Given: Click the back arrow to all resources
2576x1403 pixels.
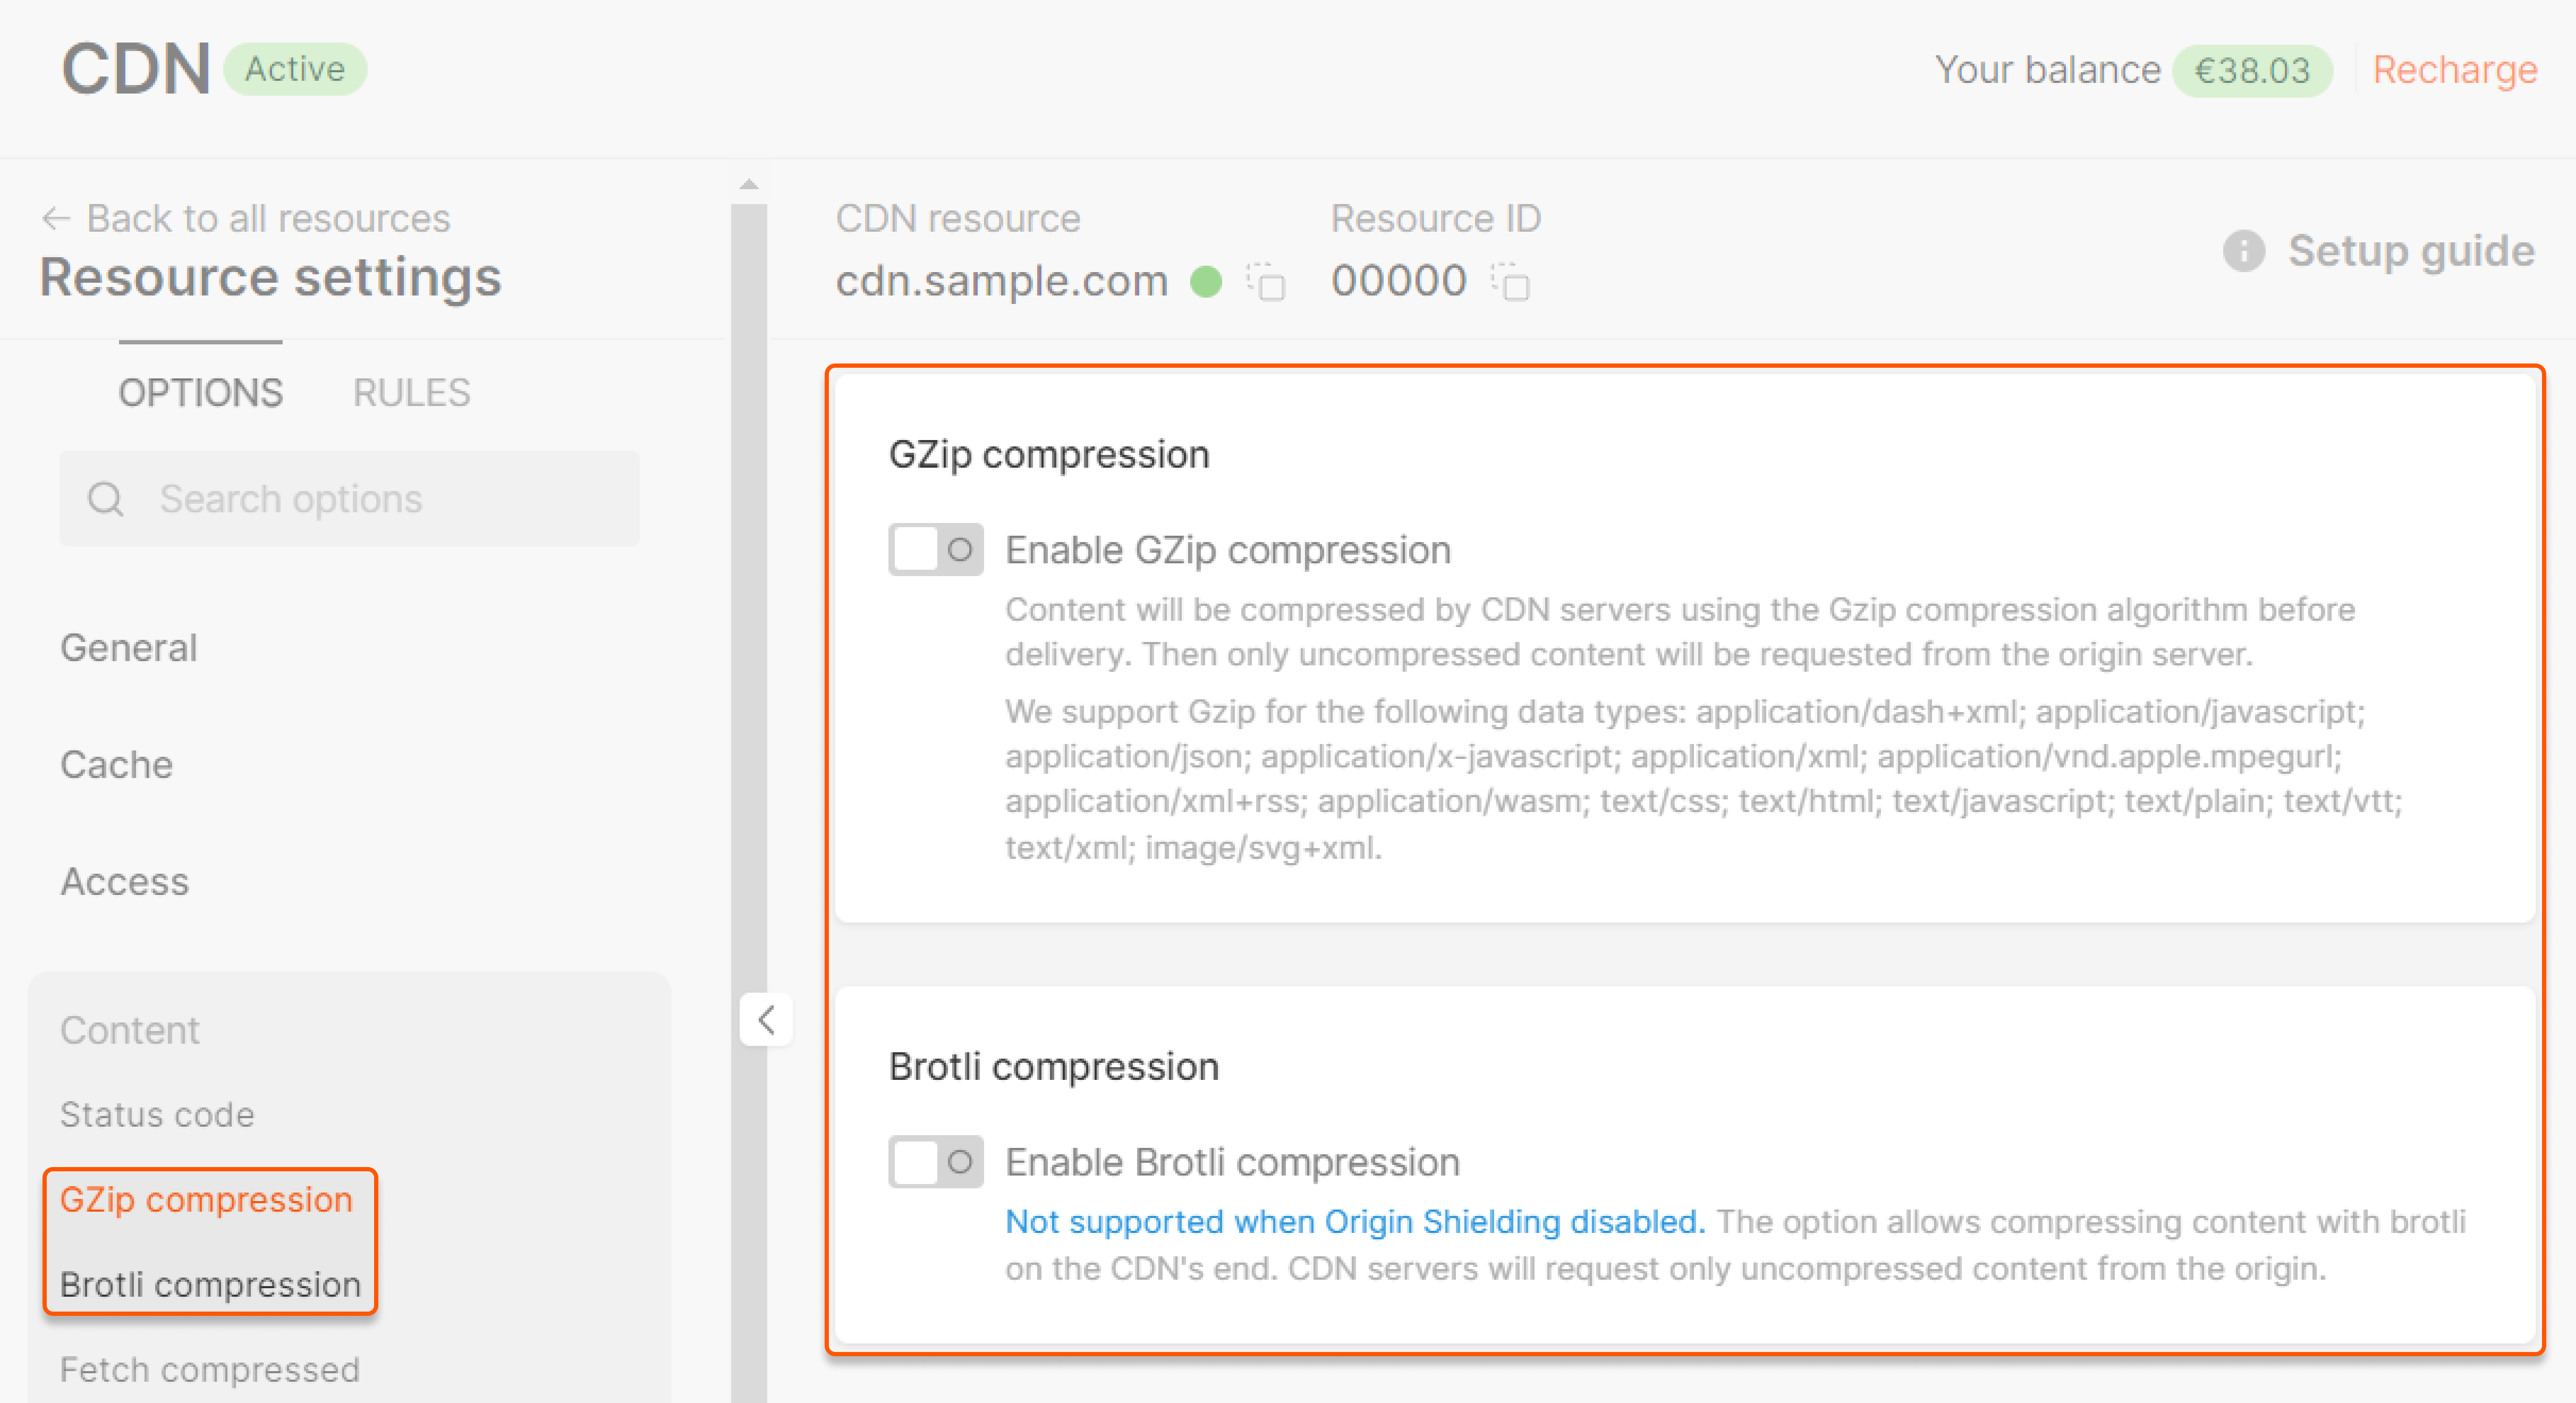Looking at the screenshot, I should pyautogui.click(x=56, y=218).
